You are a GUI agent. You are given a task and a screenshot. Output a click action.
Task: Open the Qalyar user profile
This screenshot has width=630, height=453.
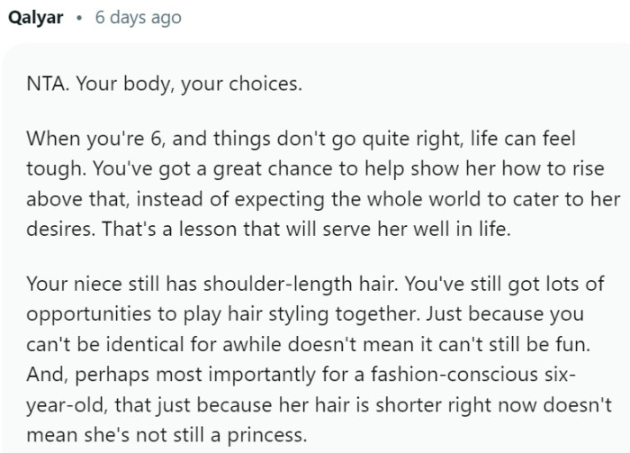(36, 18)
